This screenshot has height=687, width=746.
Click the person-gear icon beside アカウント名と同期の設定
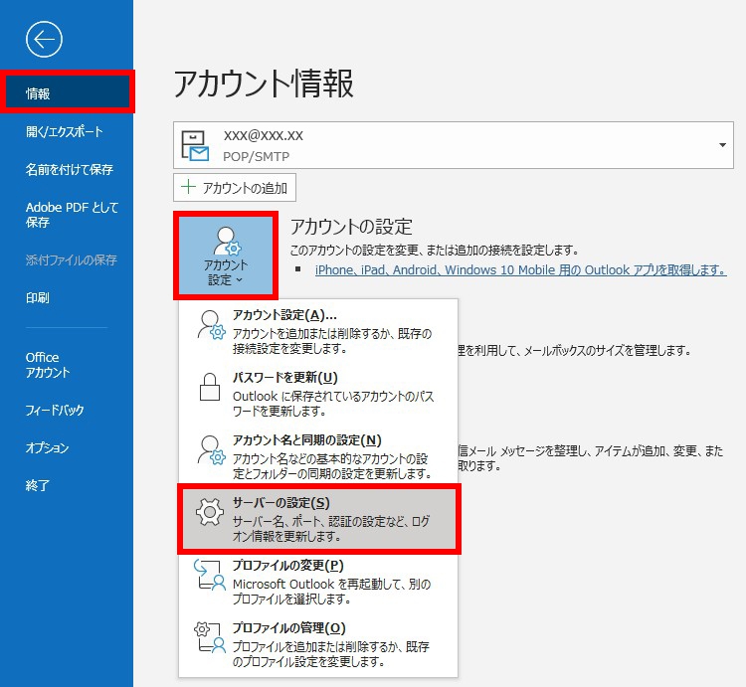(x=211, y=449)
